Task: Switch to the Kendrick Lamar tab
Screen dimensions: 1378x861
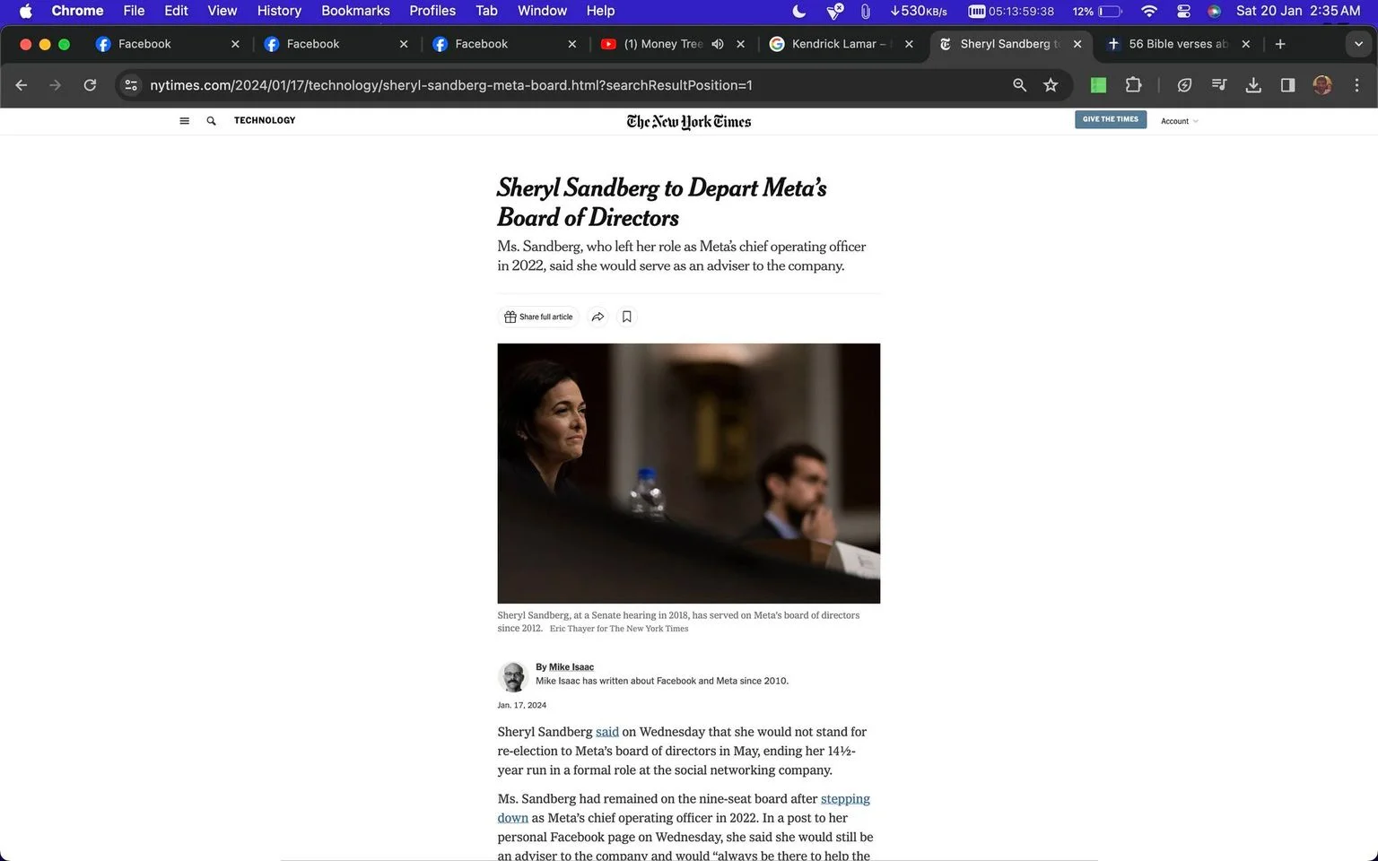Action: coord(842,44)
